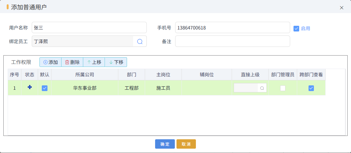This screenshot has width=351, height=153.
Task: Click the magnifier in 直接上级 cell
Action: click(x=262, y=88)
